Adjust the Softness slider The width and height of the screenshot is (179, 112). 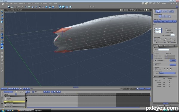172,42
